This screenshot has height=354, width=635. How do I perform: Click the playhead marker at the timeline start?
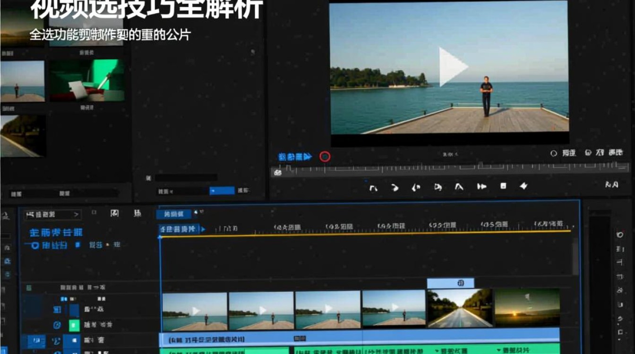pos(160,236)
